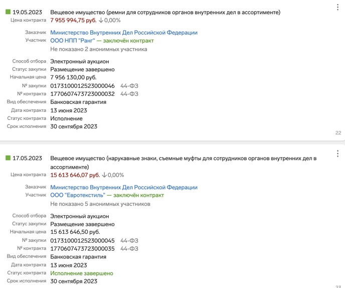Open customer link Министерство Внутренних Дел in second record

[124, 187]
